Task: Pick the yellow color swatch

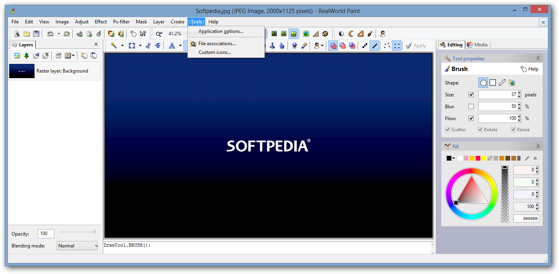Action: [484, 158]
